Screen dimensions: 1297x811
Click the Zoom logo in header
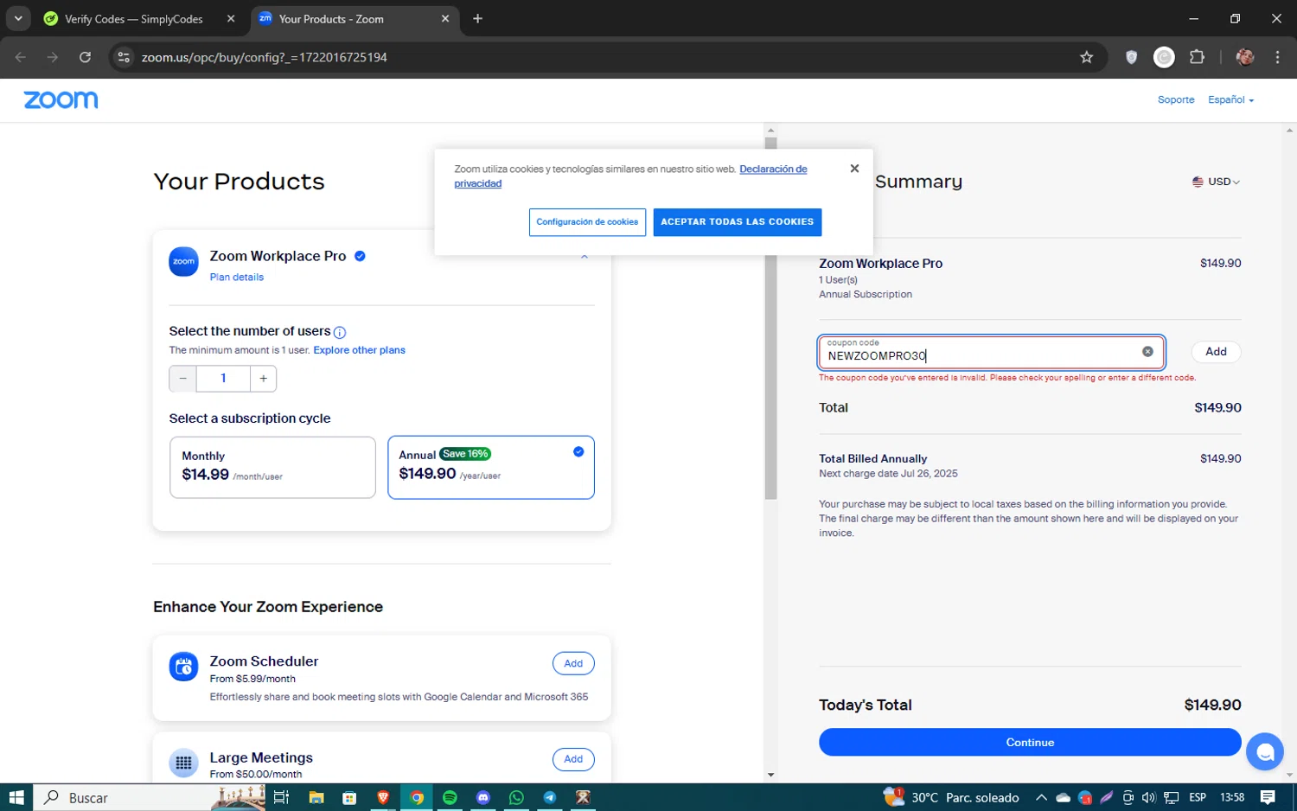pos(61,100)
